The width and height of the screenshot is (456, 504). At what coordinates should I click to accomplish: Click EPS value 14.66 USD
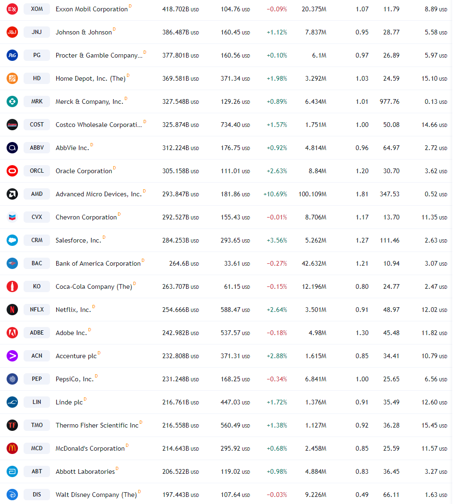point(434,125)
